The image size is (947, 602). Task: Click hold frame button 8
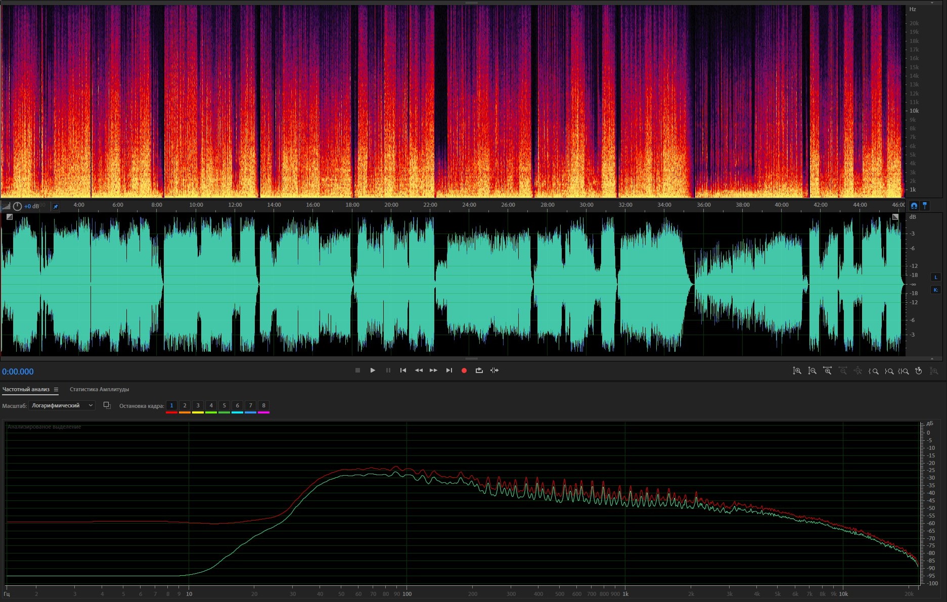coord(263,405)
